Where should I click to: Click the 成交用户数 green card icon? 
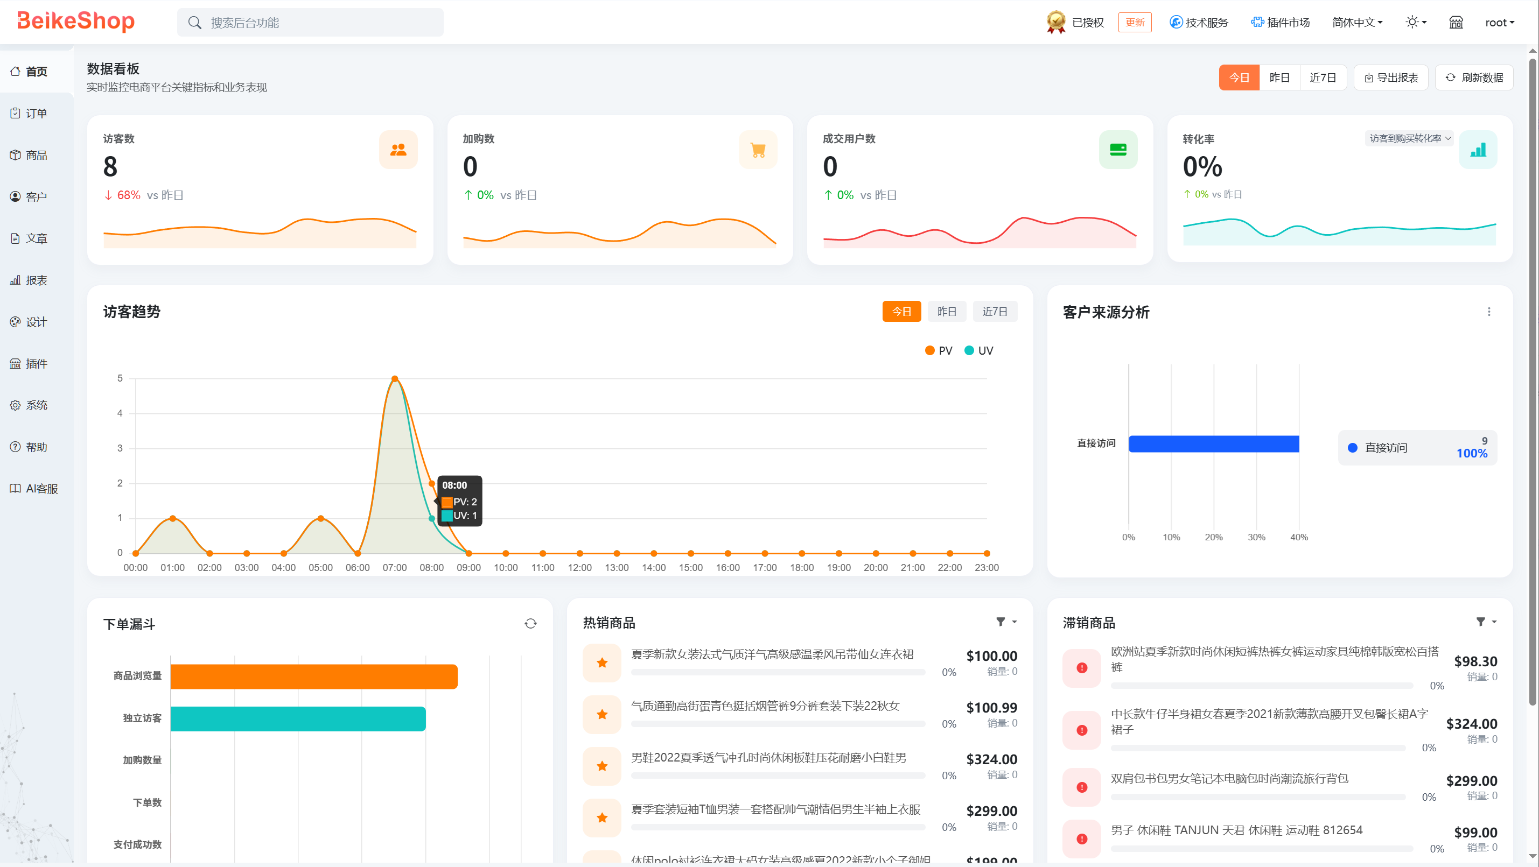pyautogui.click(x=1118, y=150)
